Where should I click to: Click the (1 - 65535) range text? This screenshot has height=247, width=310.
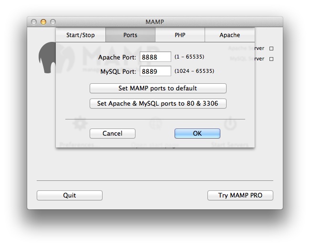pyautogui.click(x=189, y=57)
